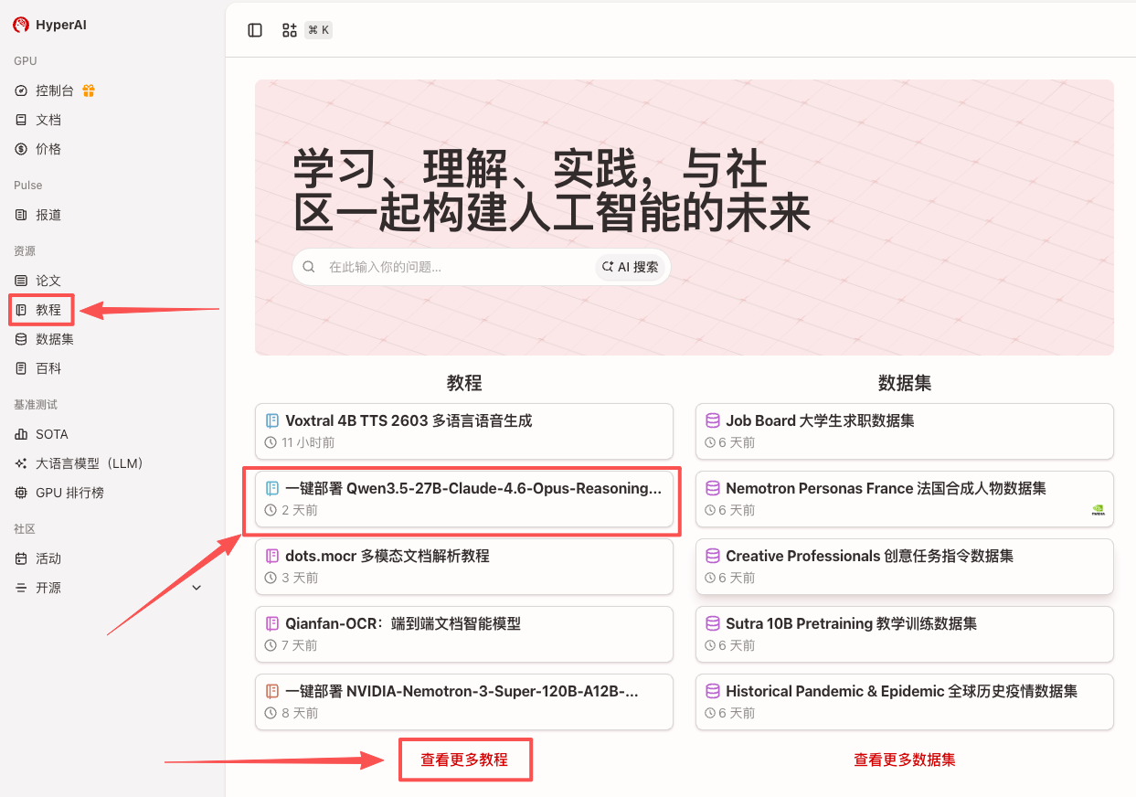
Task: Expand the 开源 chevron in sidebar
Action: (196, 588)
